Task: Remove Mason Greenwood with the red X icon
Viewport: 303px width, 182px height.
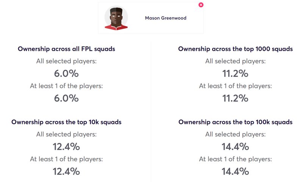Action: 201,5
